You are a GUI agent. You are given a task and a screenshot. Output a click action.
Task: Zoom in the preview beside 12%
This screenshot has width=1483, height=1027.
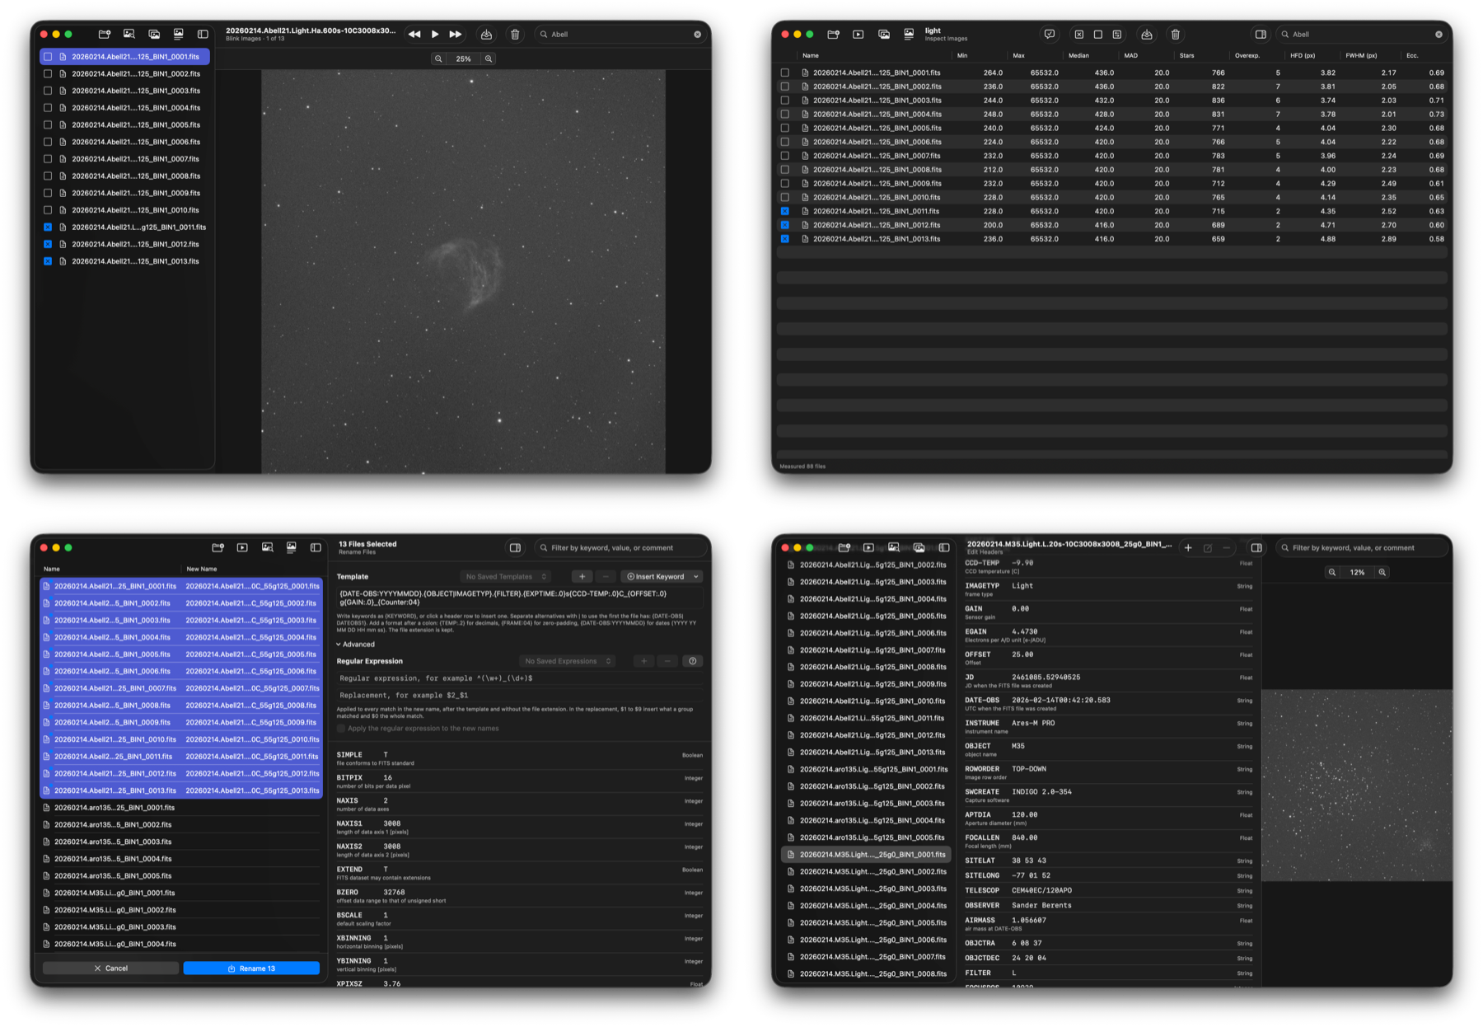click(x=1382, y=572)
